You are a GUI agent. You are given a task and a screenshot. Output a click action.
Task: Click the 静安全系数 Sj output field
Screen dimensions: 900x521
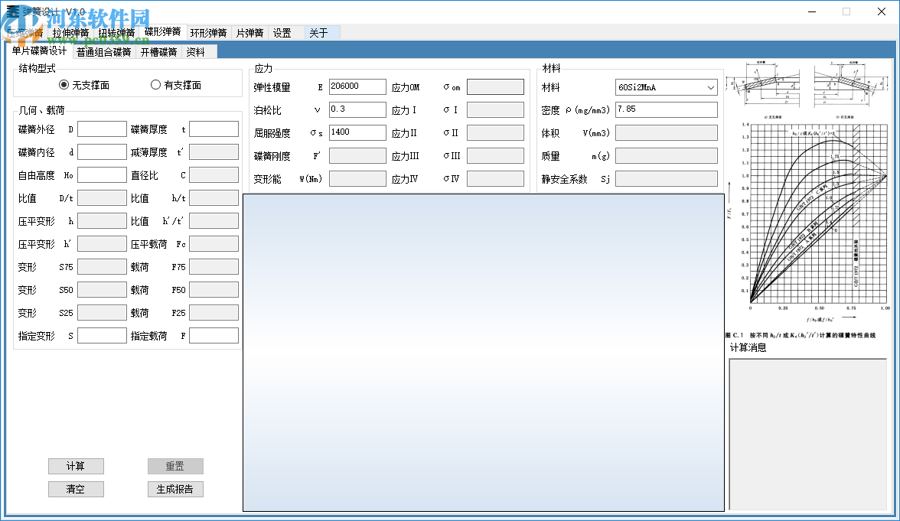667,178
